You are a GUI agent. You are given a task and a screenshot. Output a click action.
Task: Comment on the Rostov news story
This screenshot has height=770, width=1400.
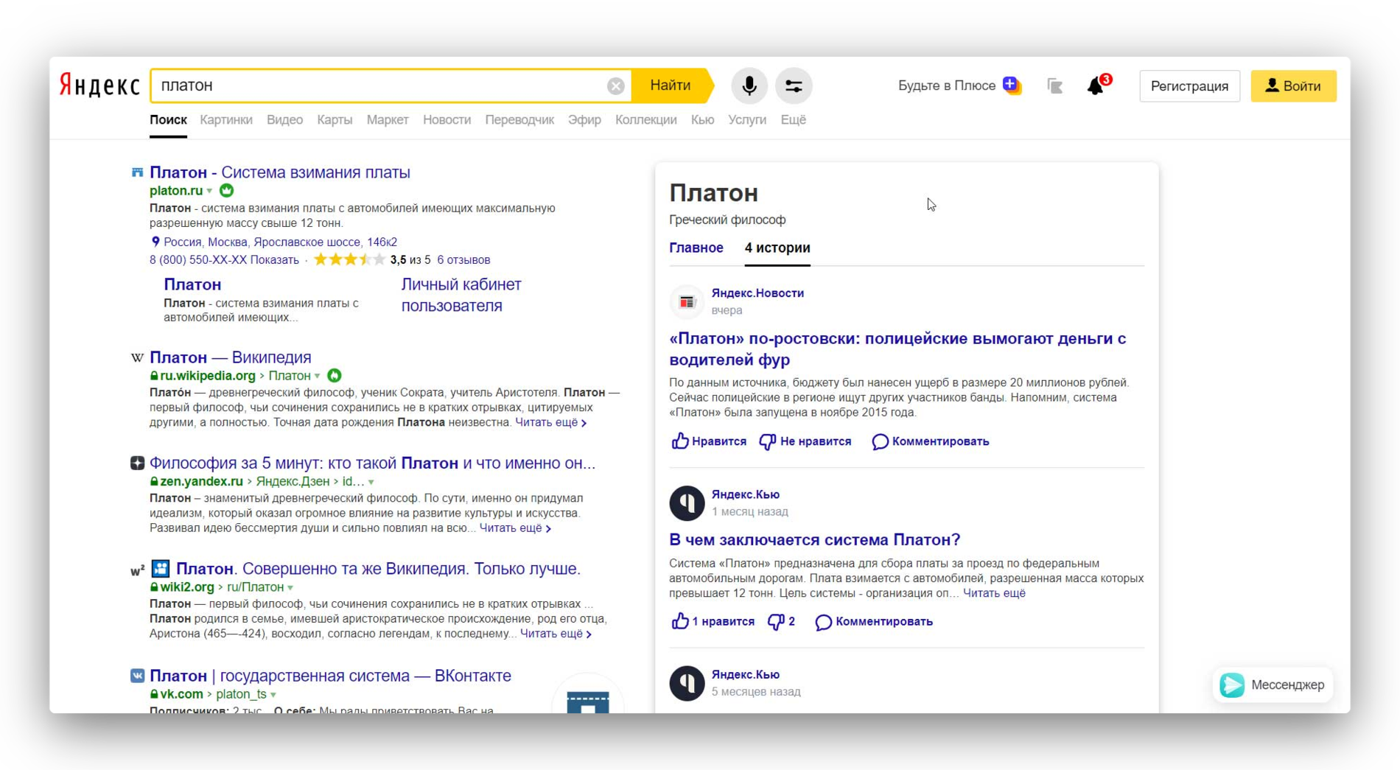[930, 441]
